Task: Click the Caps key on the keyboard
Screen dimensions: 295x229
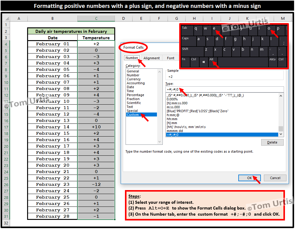Action: 189,41
